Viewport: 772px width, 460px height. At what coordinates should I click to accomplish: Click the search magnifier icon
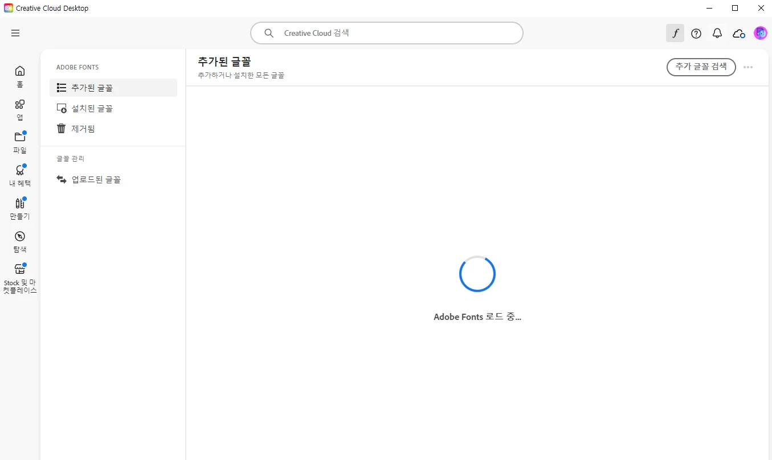click(x=269, y=33)
